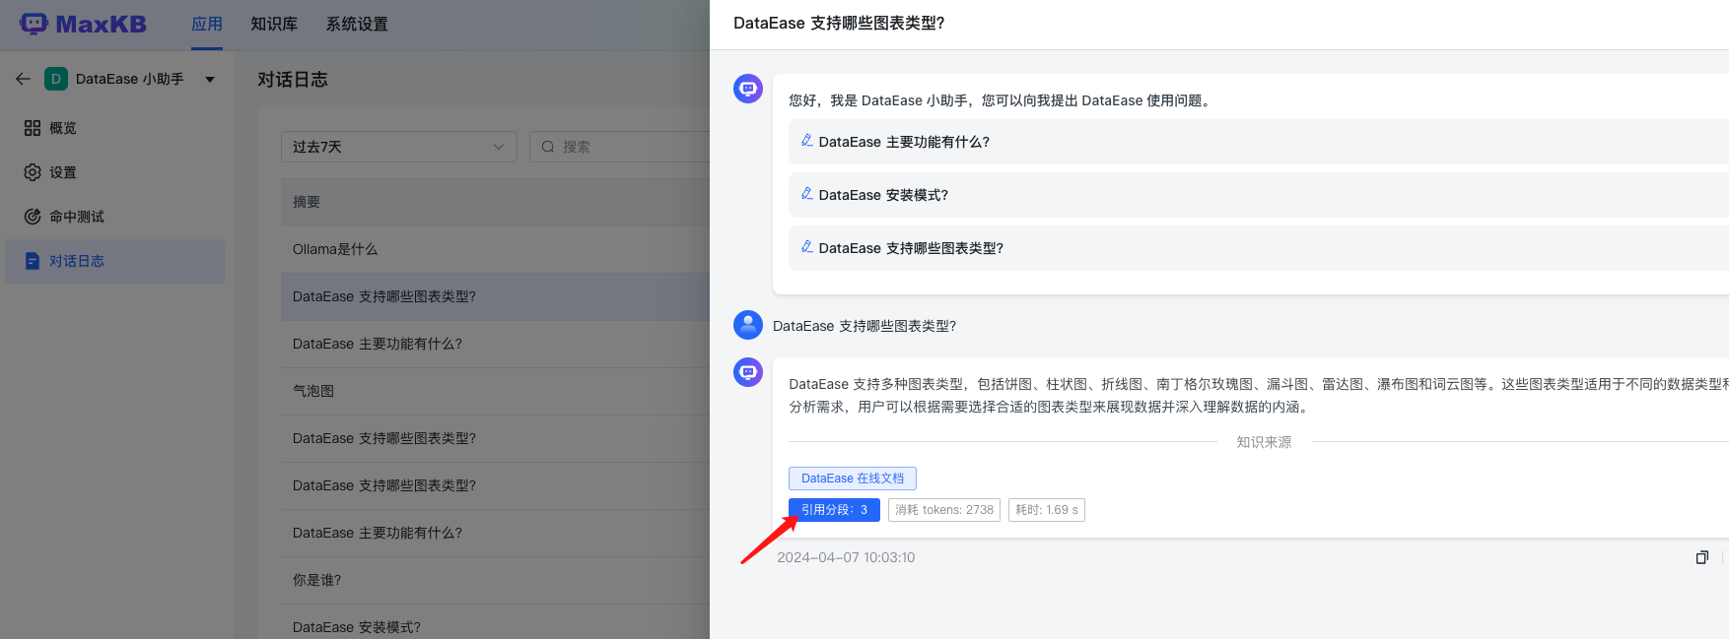1729x639 pixels.
Task: Click suggested question DataEase 主要功能有什么?
Action: coord(1259,142)
